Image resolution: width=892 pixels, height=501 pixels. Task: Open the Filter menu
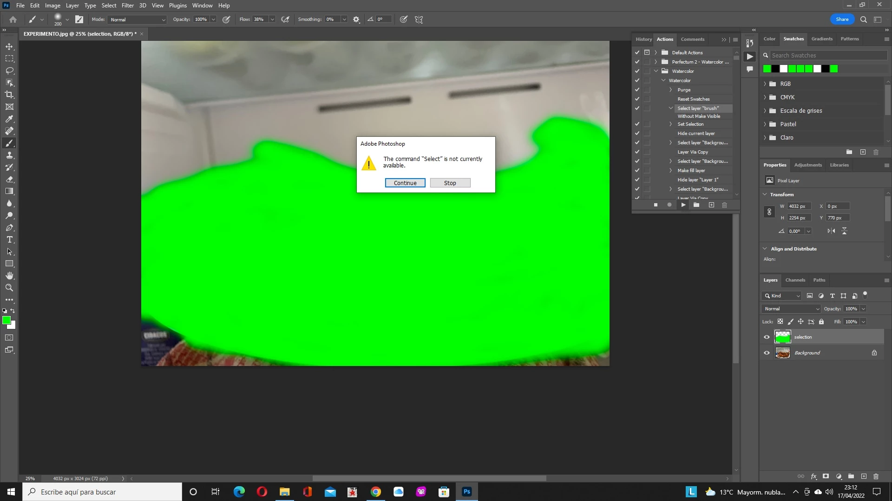(127, 6)
